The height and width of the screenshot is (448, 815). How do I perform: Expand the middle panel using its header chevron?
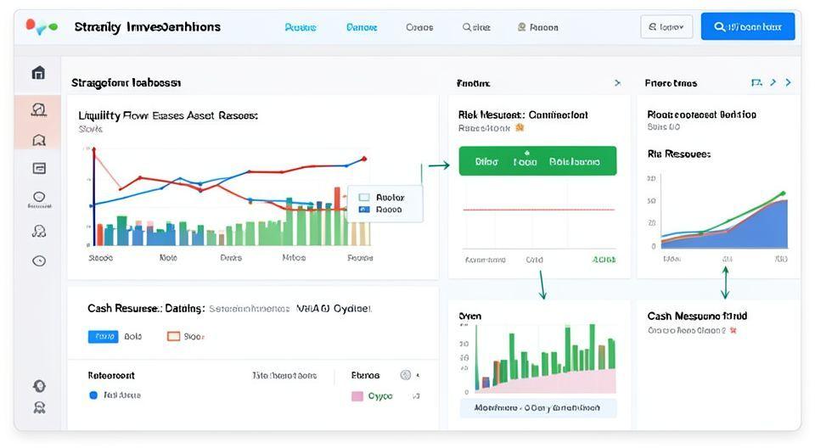click(x=617, y=83)
